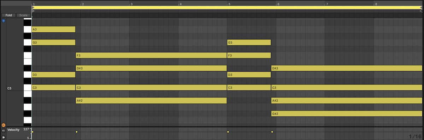The width and height of the screenshot is (424, 140).
Task: Click the loop start marker triangle
Action: (x=33, y=7)
